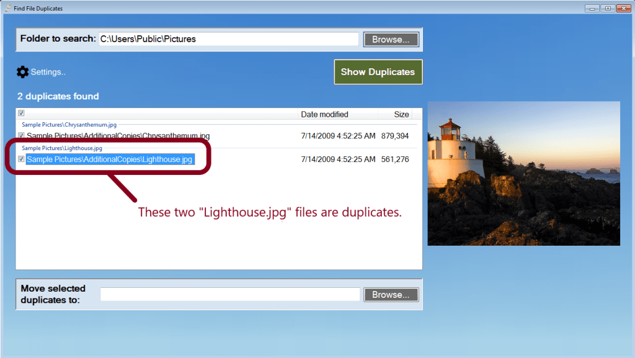Click the Settings gear icon

22,72
